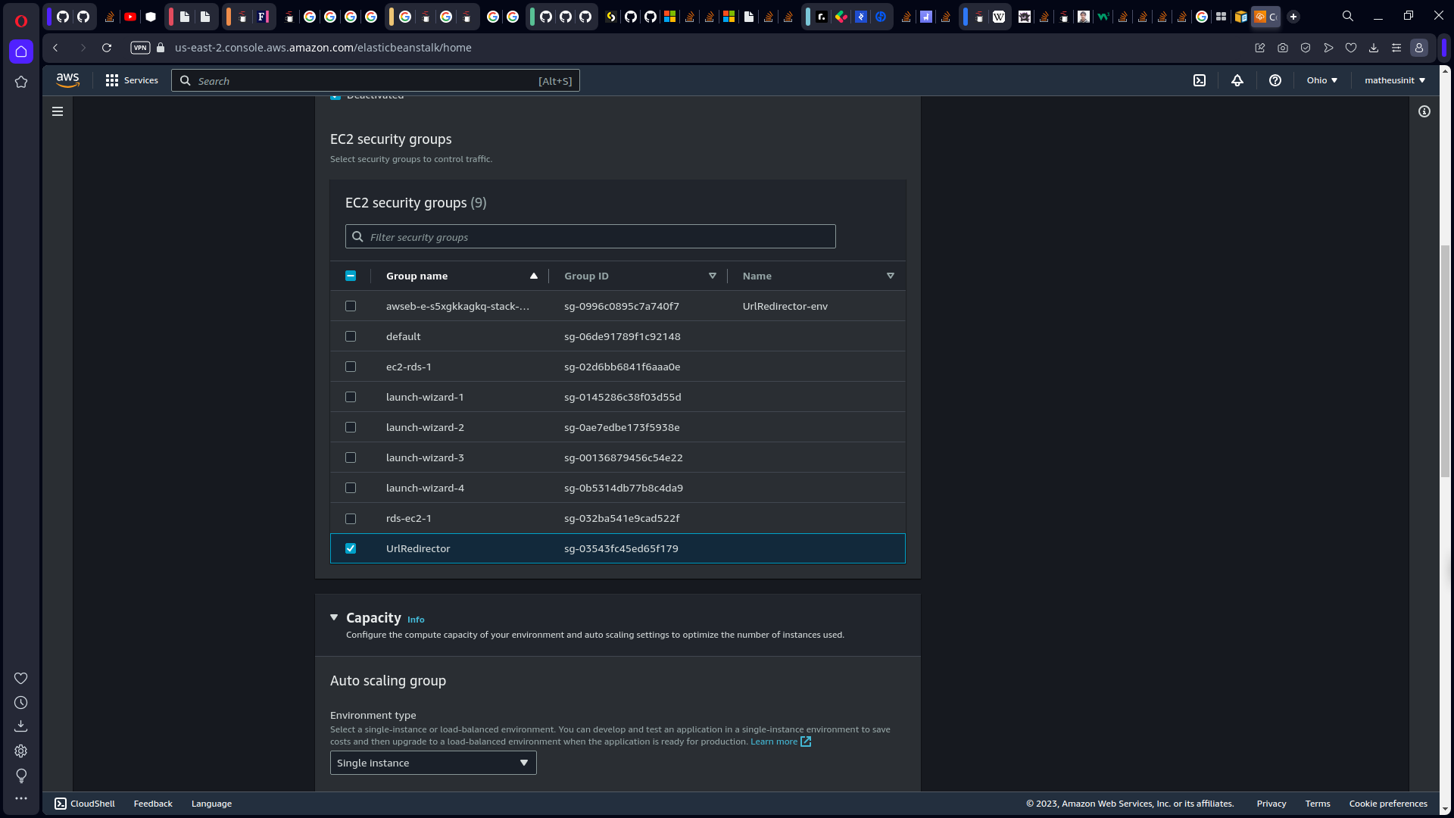
Task: Open the notifications bell in AWS header
Action: (x=1237, y=80)
